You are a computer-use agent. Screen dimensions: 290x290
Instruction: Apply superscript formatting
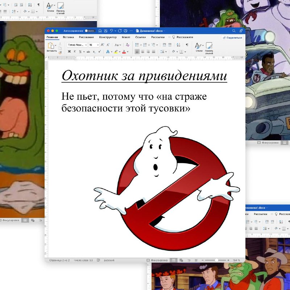[100, 51]
